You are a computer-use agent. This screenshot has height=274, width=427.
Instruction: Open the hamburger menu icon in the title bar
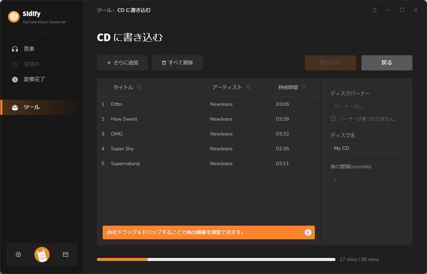pos(375,10)
